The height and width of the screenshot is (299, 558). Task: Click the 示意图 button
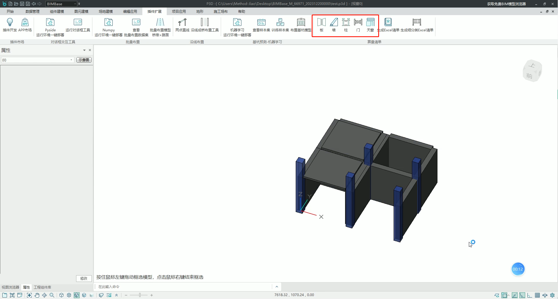pos(84,60)
